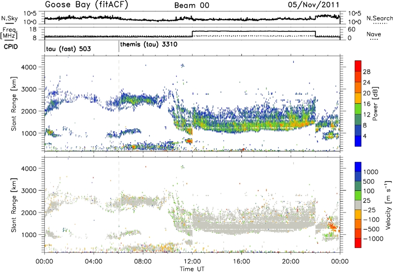This screenshot has height=272, width=393.
Task: Click 'Slant Range [km]' label of power panel
Action: 14,104
